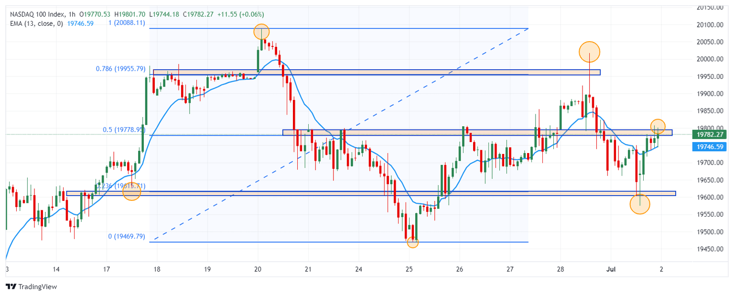Screen dimensions: 734x296
Task: Click the date label 25 on time axis
Action: point(409,269)
